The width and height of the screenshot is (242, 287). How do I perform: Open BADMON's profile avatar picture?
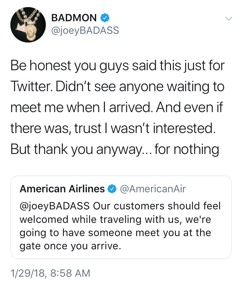click(27, 25)
